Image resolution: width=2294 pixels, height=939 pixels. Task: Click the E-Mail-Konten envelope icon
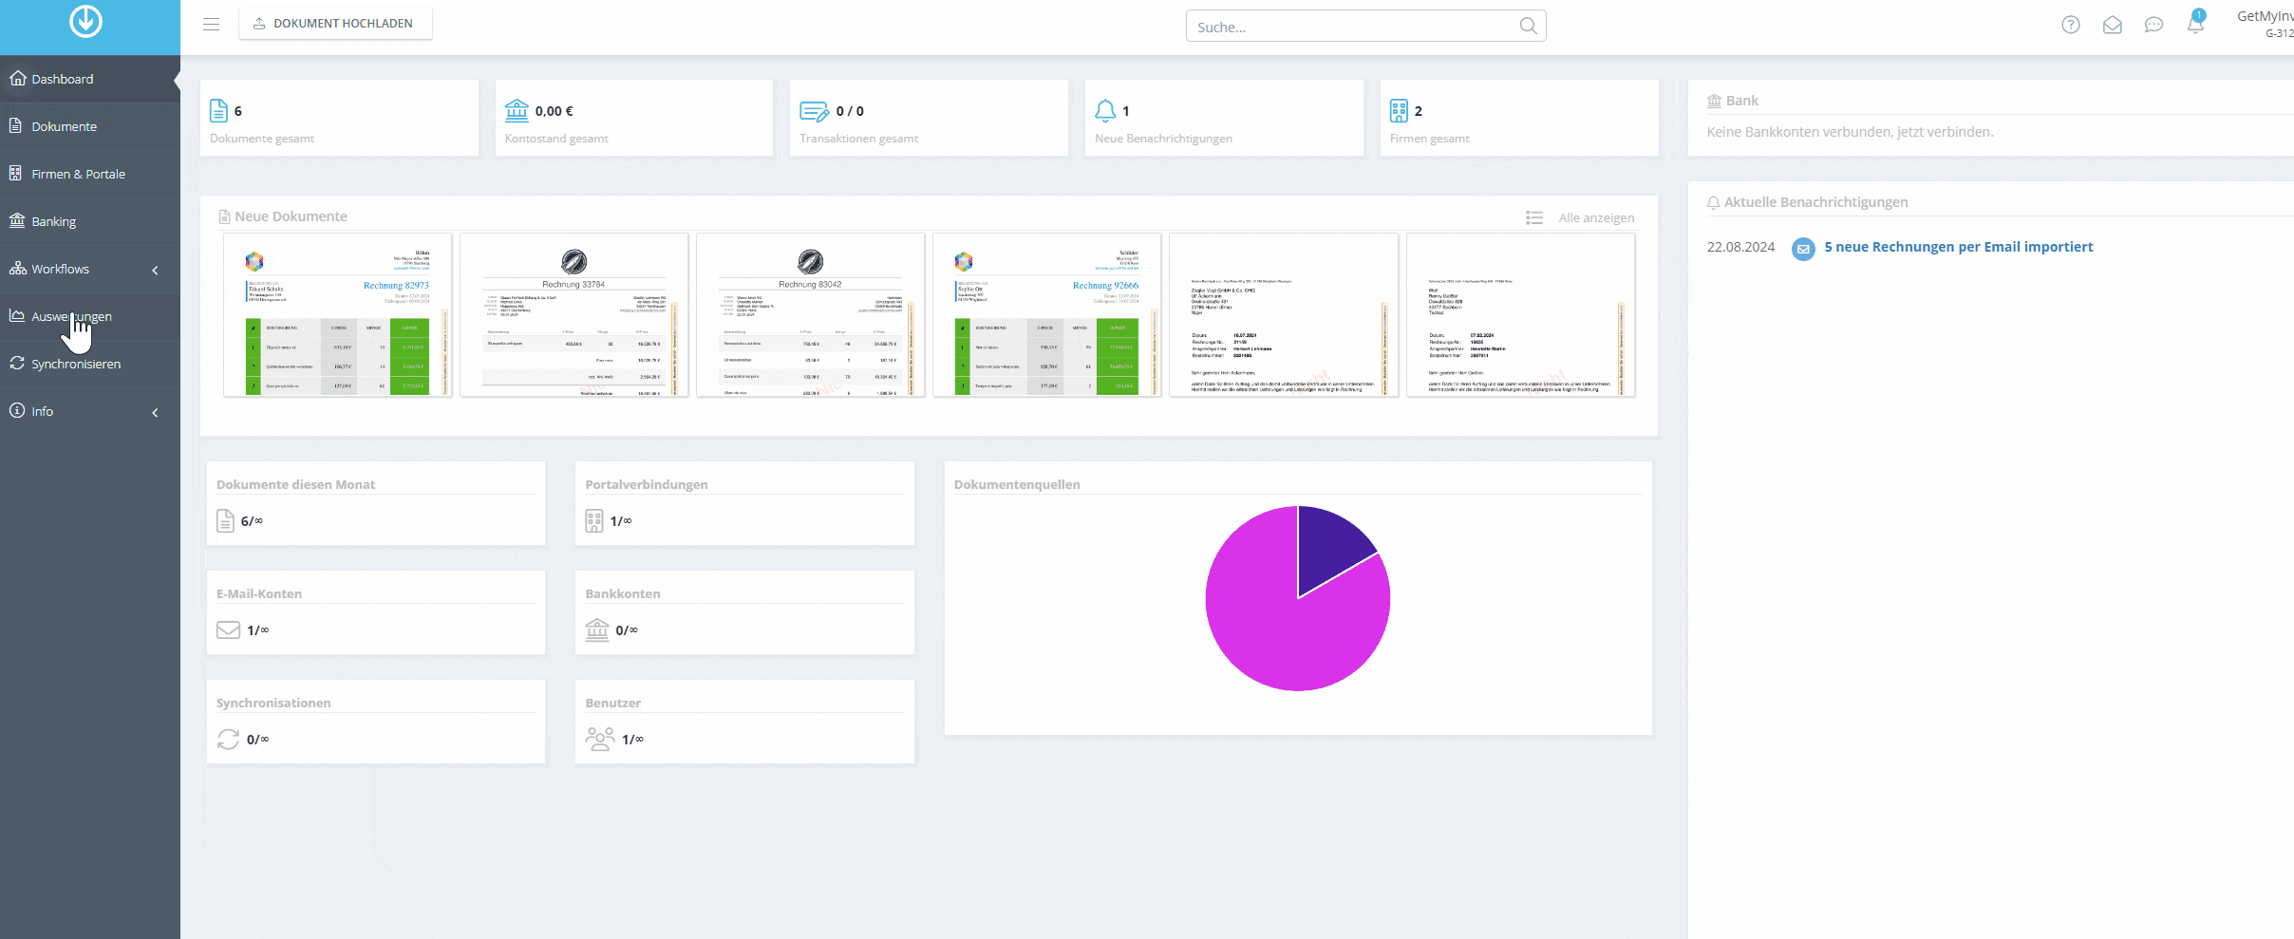pos(228,630)
